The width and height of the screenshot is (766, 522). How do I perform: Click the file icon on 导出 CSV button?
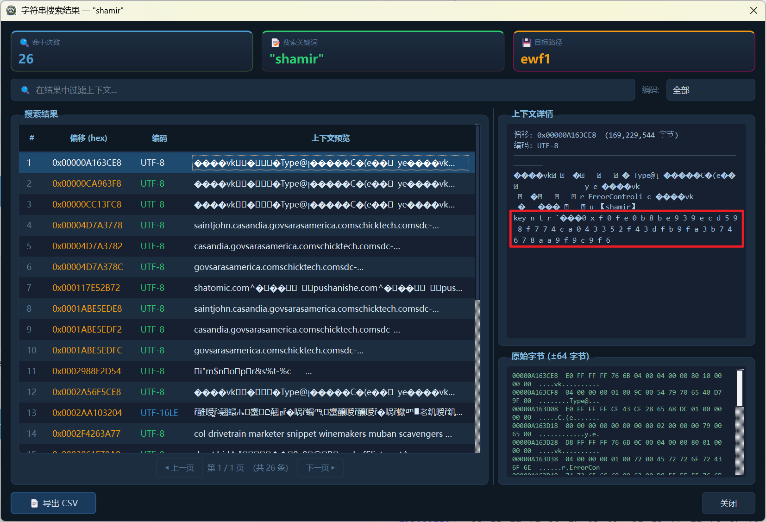coord(34,503)
